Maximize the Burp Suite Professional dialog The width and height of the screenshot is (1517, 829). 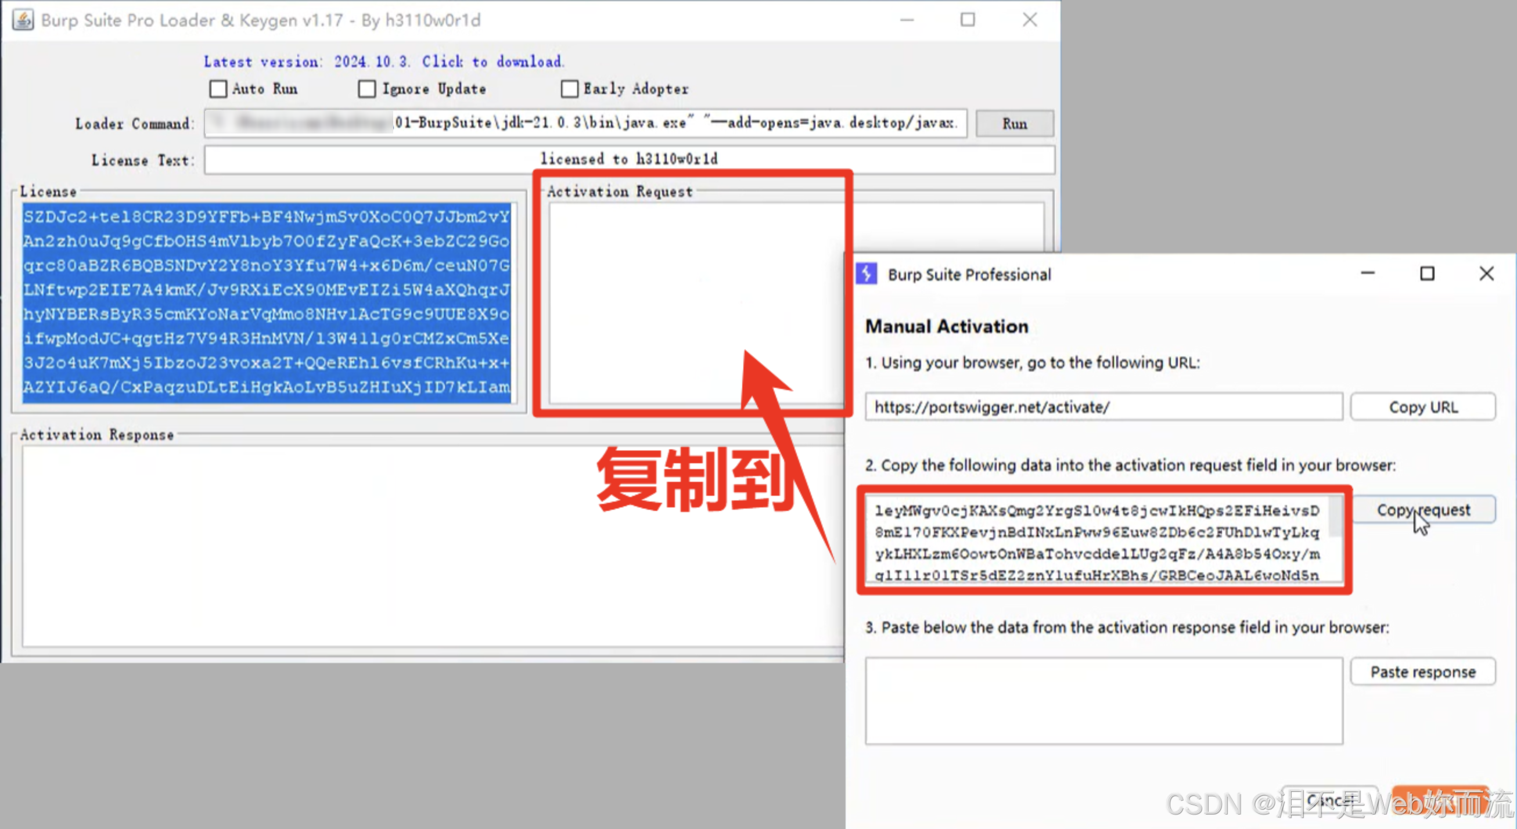pyautogui.click(x=1427, y=273)
